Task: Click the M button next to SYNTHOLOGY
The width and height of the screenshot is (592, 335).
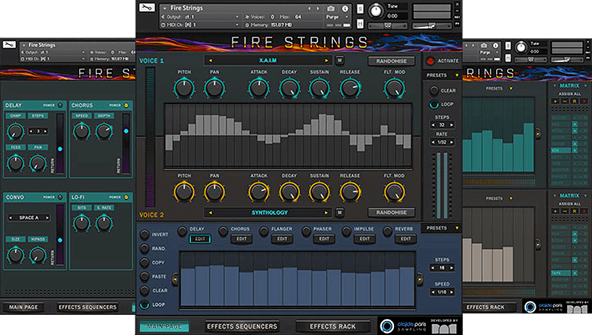Action: tap(340, 213)
